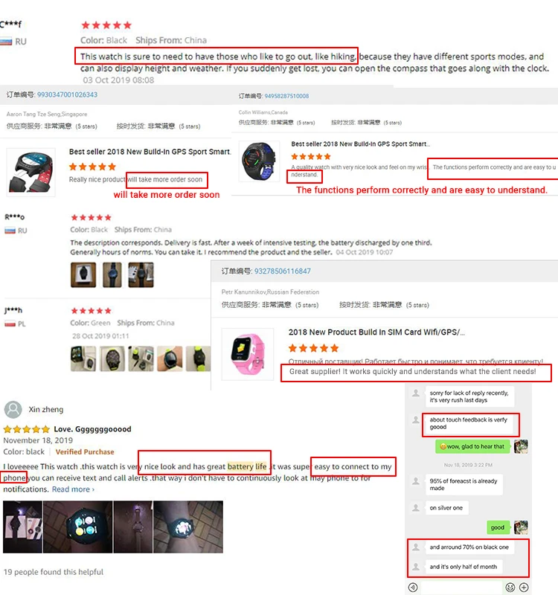Open order number 9930347001026343 link

pyautogui.click(x=67, y=94)
